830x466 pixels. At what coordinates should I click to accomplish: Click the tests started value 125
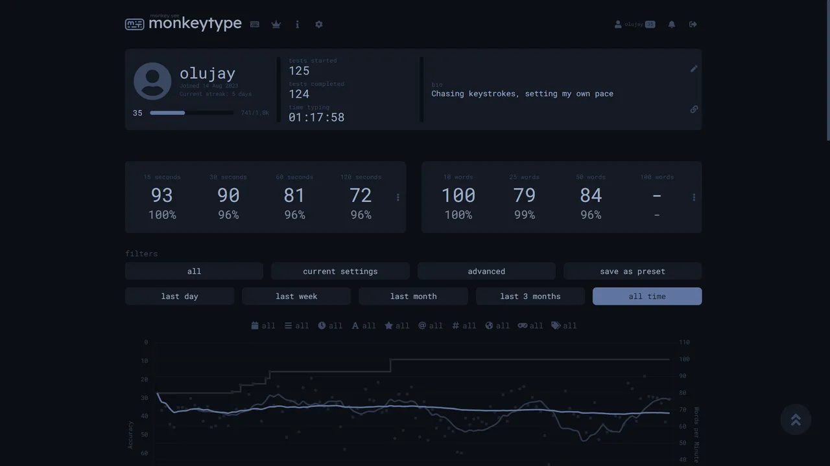tap(299, 71)
